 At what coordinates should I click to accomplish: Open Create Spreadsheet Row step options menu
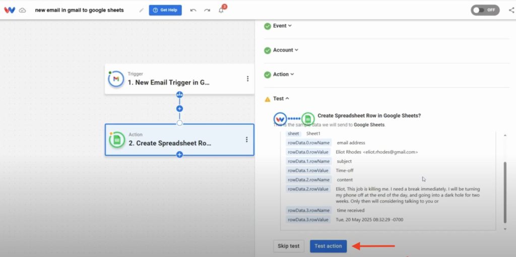tap(246, 140)
